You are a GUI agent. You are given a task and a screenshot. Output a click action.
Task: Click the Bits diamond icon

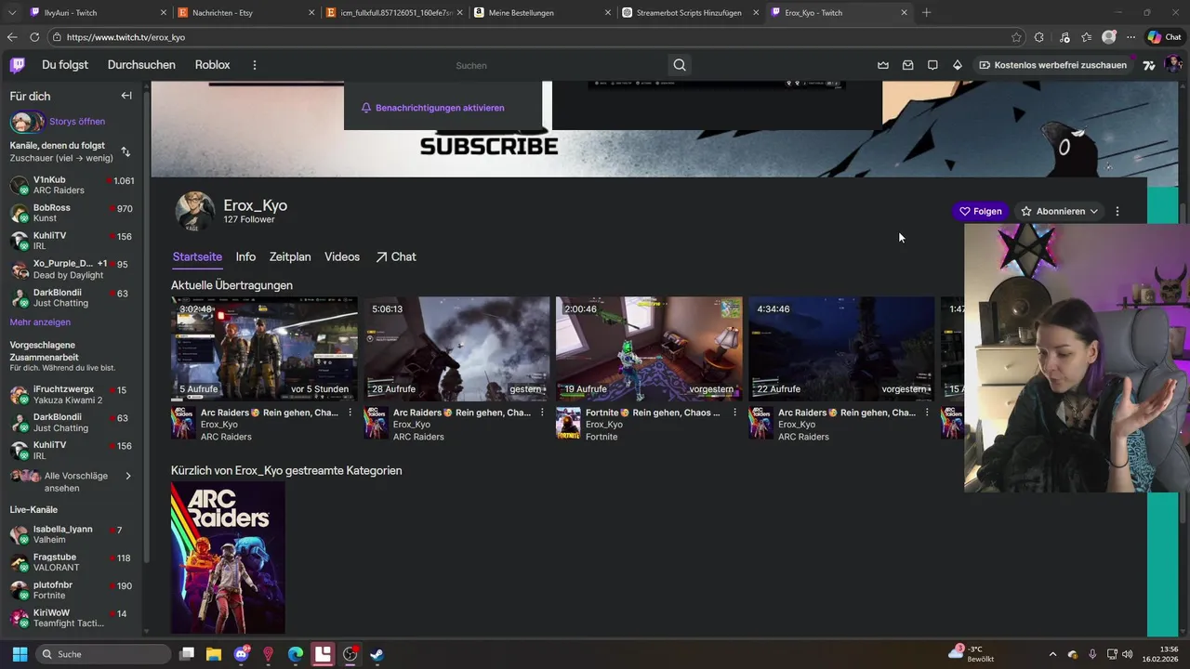point(958,65)
